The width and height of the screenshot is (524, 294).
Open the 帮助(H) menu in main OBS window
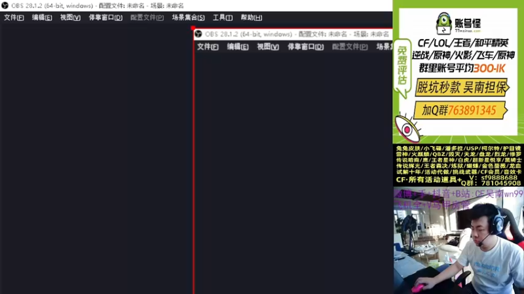point(252,18)
